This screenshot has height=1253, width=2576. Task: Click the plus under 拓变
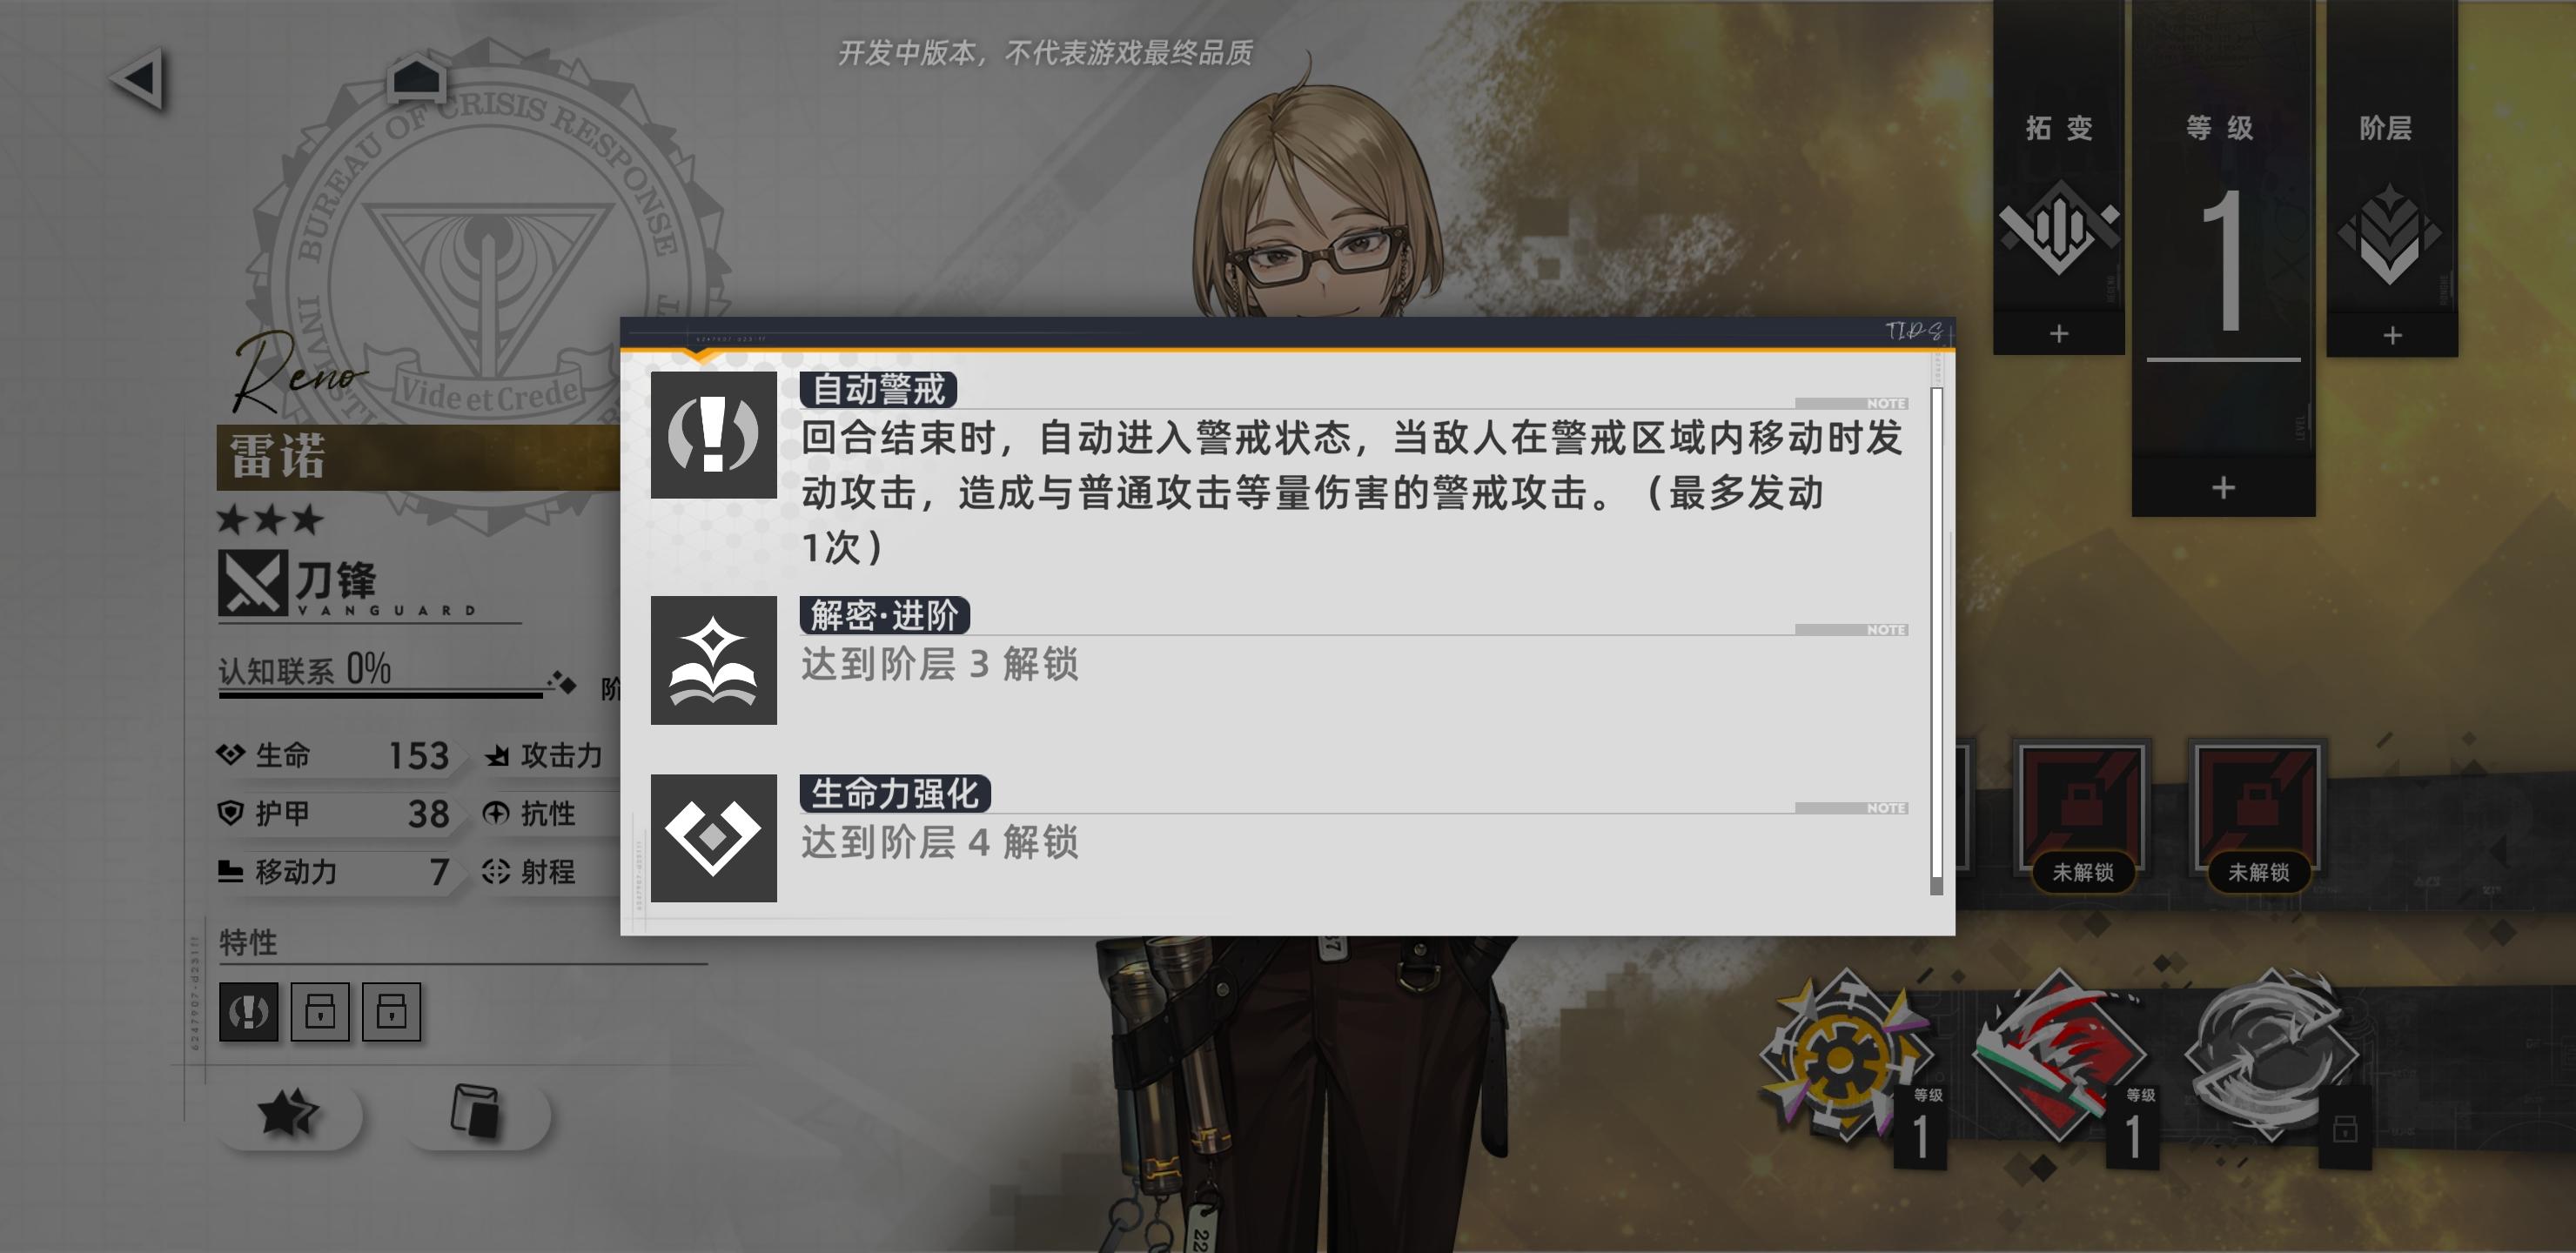click(x=2058, y=334)
